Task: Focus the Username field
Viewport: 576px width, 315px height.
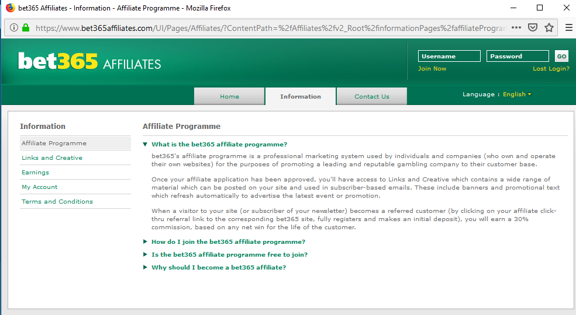Action: [x=449, y=56]
